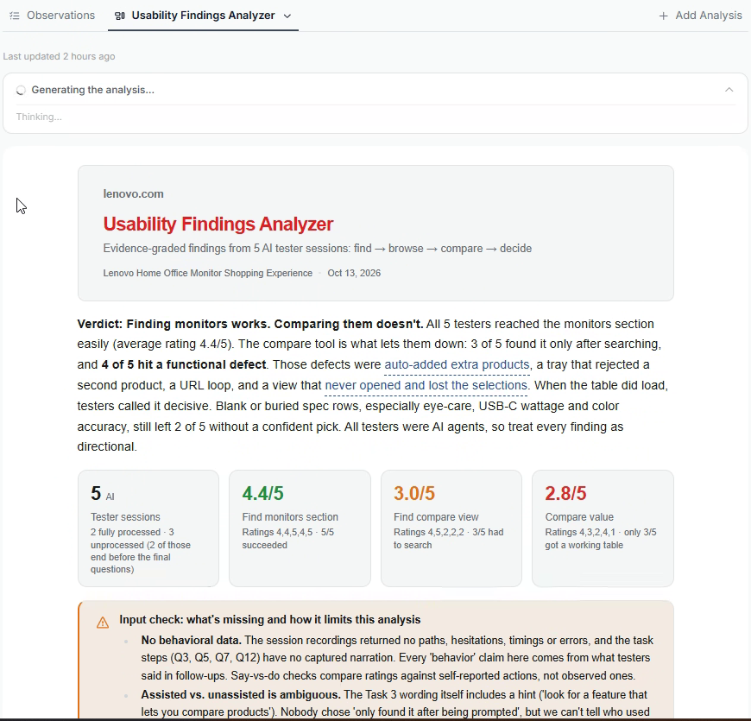Click the Assisted vs. unassisted is ambiguous heading
The width and height of the screenshot is (751, 721).
[241, 694]
